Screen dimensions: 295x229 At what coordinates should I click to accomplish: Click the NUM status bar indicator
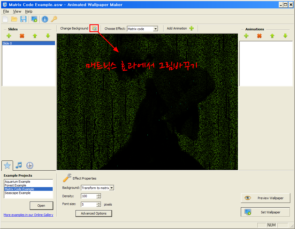click(x=272, y=225)
